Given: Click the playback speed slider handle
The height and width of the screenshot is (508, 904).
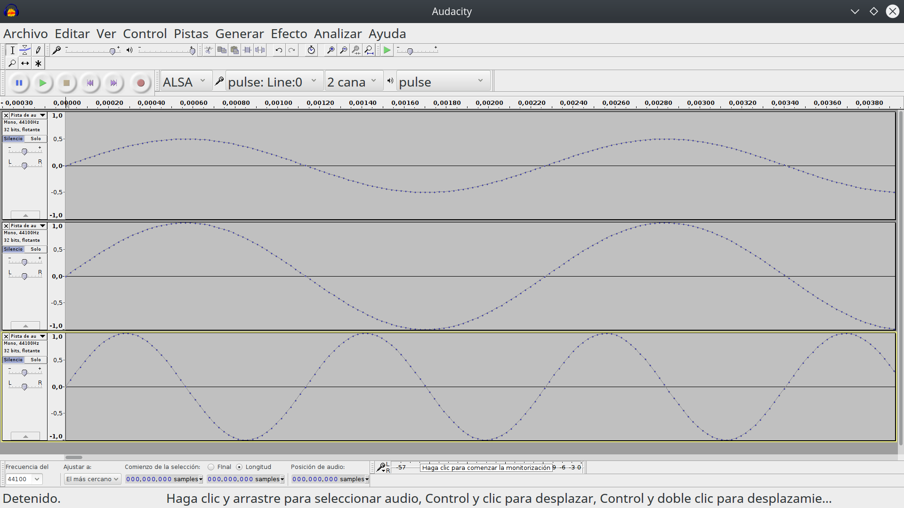Looking at the screenshot, I should (410, 51).
